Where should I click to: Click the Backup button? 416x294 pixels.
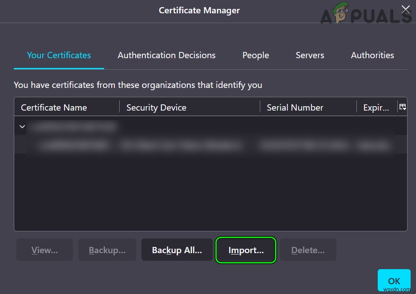[107, 250]
